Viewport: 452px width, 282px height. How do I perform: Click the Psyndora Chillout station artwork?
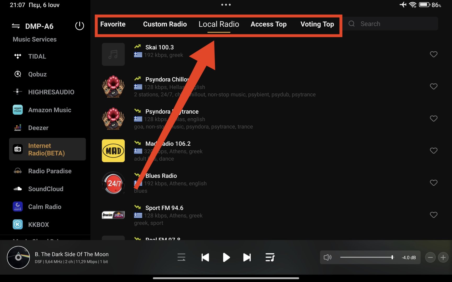click(113, 86)
